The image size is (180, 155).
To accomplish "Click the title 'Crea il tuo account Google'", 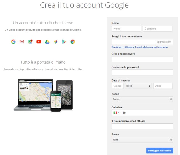I will pyautogui.click(x=84, y=5).
